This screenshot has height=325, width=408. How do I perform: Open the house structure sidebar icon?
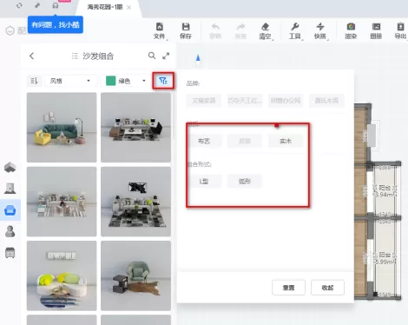(10, 167)
